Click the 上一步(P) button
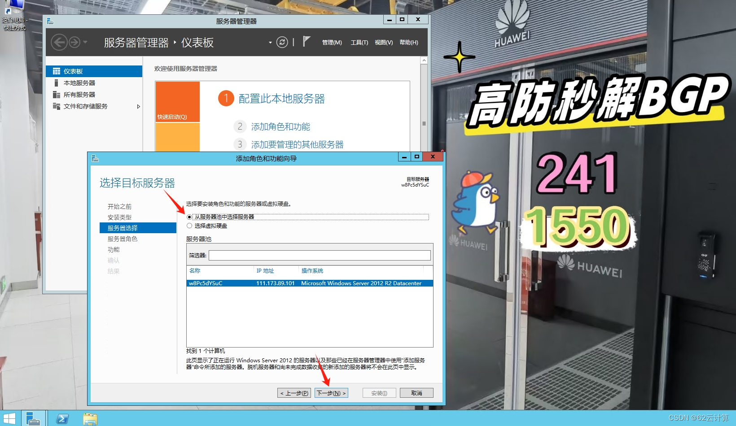This screenshot has height=426, width=736. click(x=294, y=393)
